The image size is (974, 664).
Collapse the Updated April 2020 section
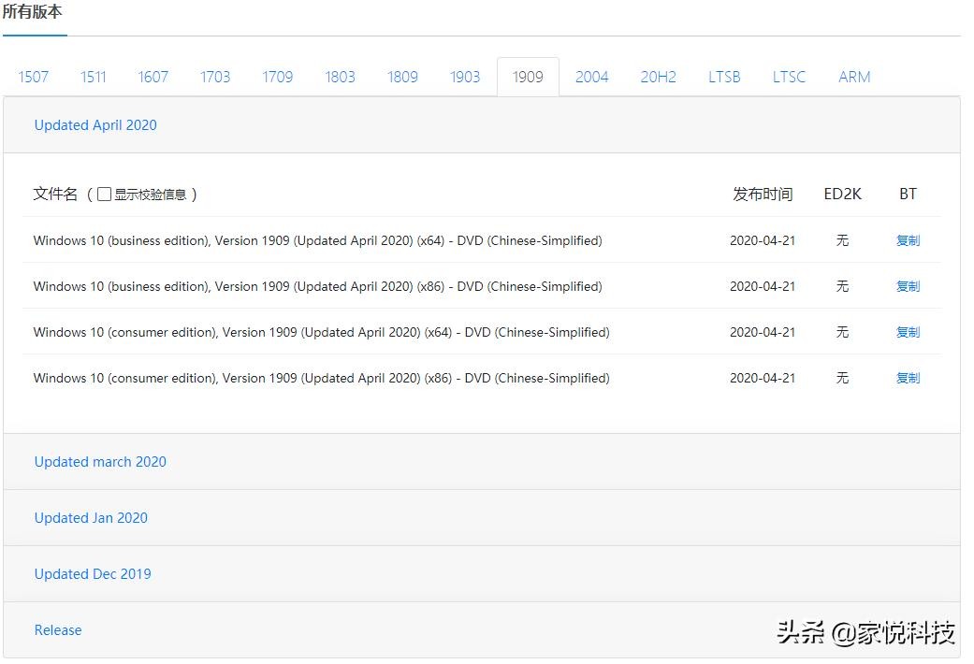click(x=95, y=125)
